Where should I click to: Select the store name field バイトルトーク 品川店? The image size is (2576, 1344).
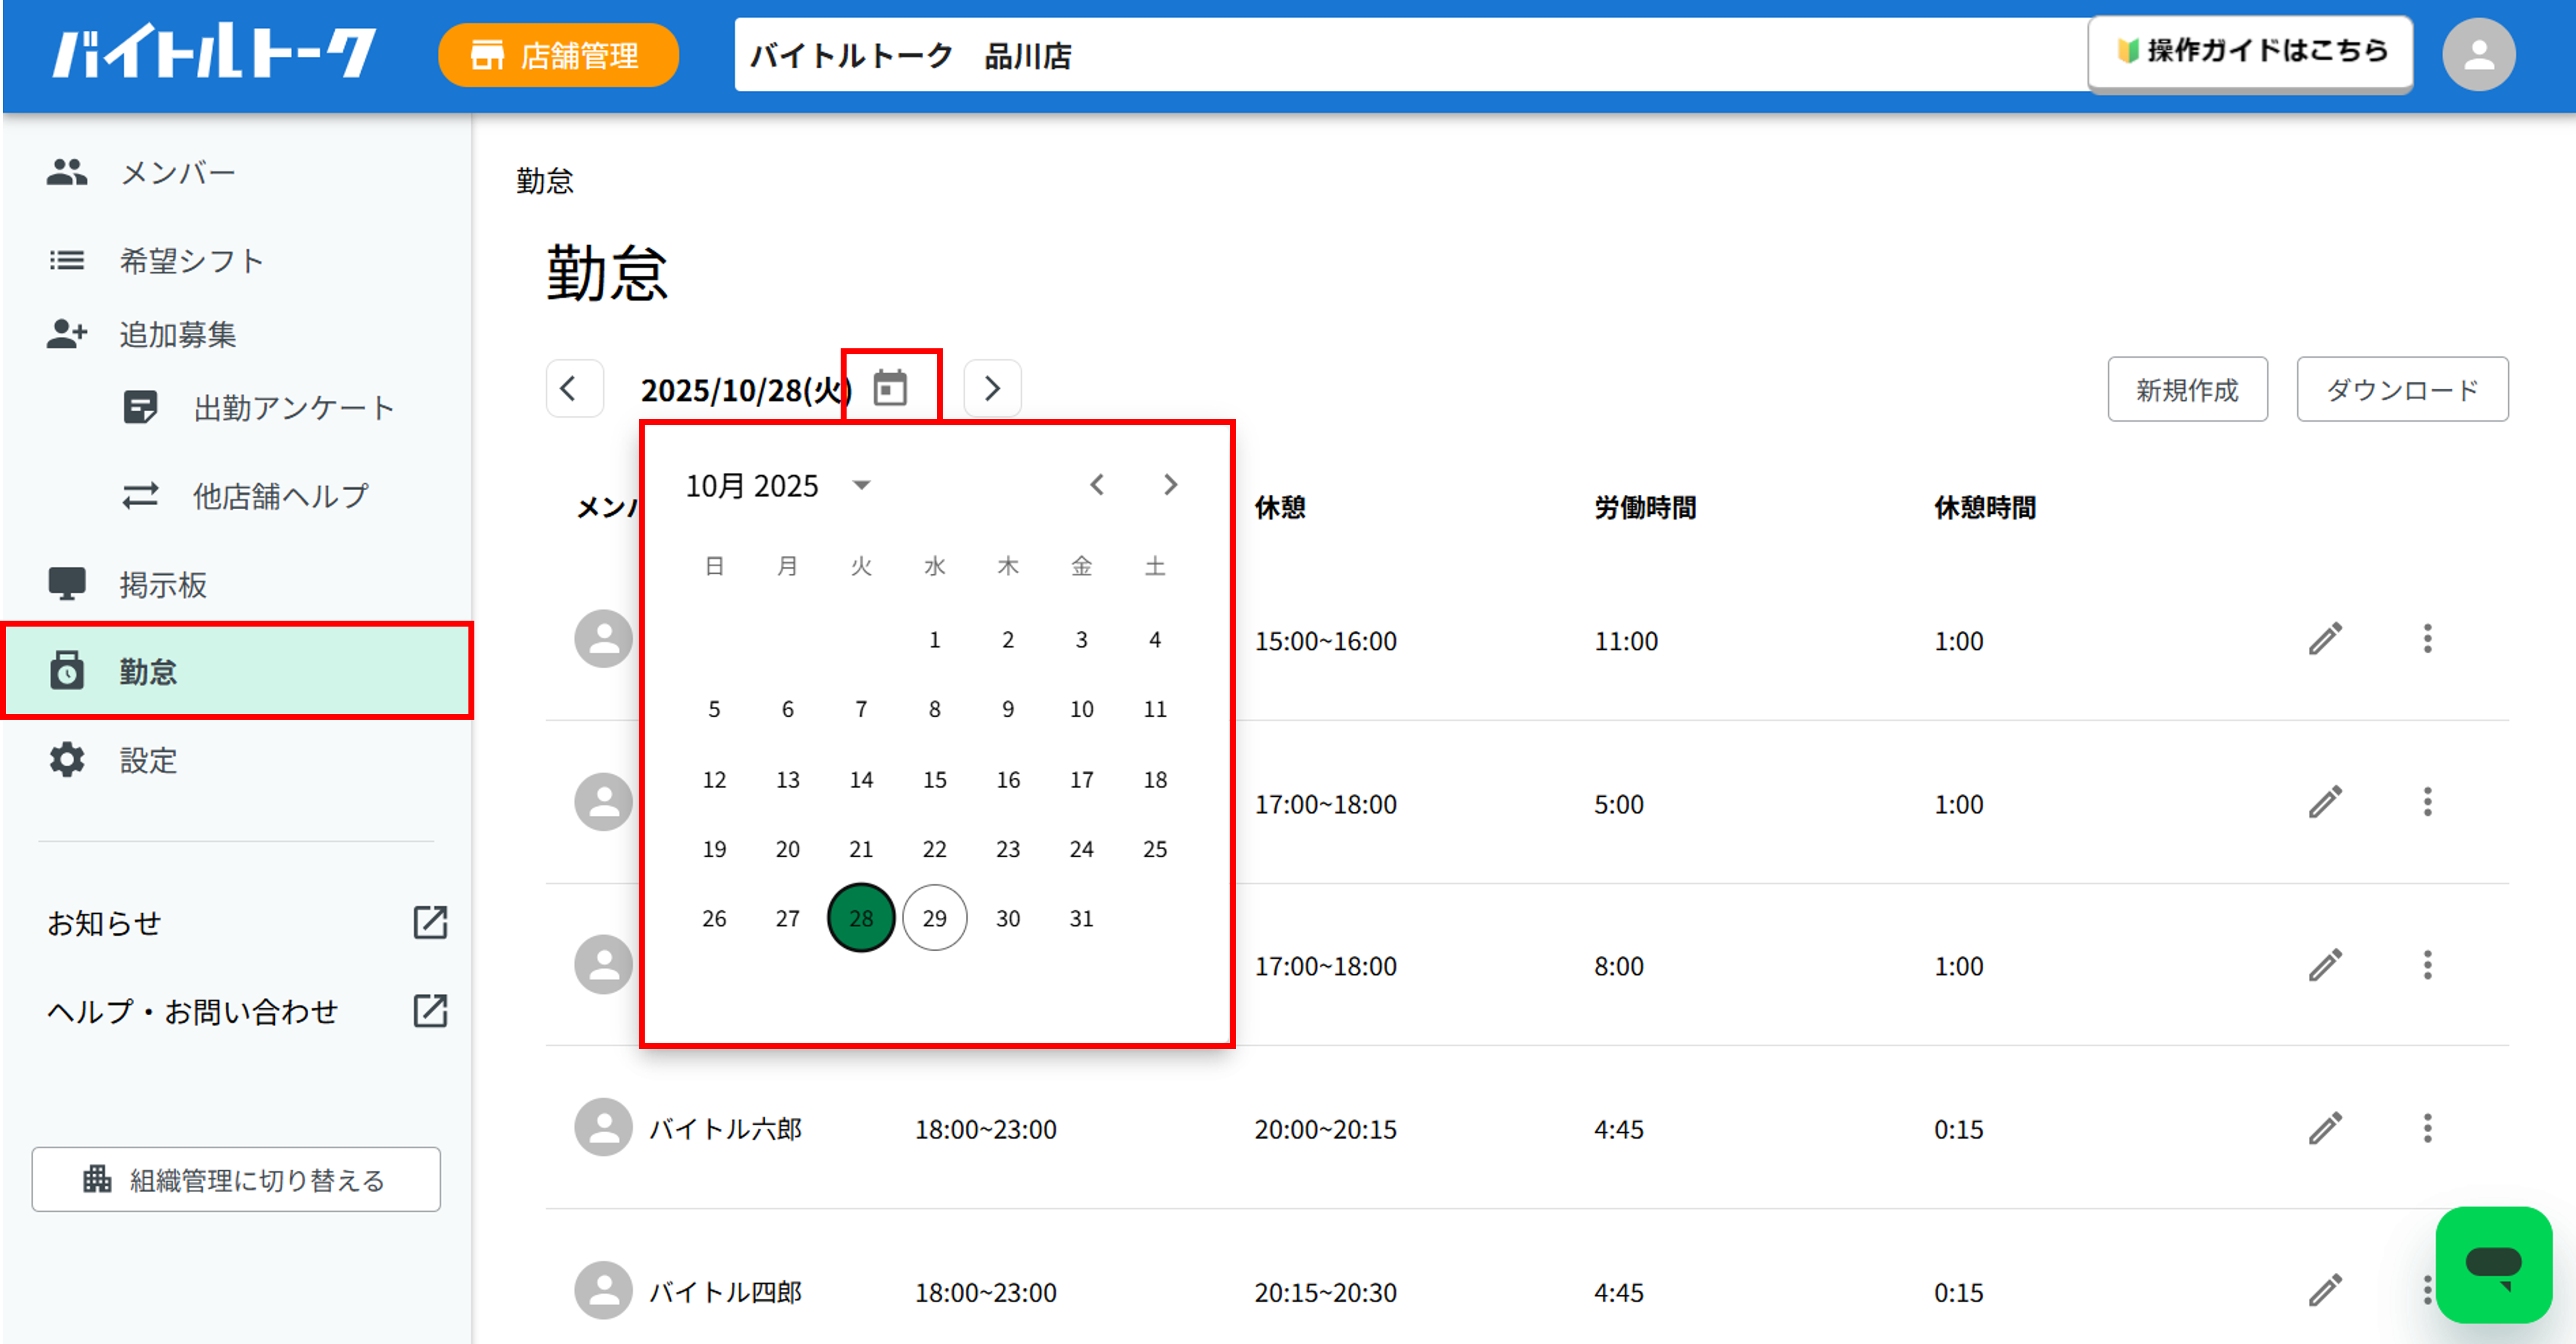point(1410,54)
